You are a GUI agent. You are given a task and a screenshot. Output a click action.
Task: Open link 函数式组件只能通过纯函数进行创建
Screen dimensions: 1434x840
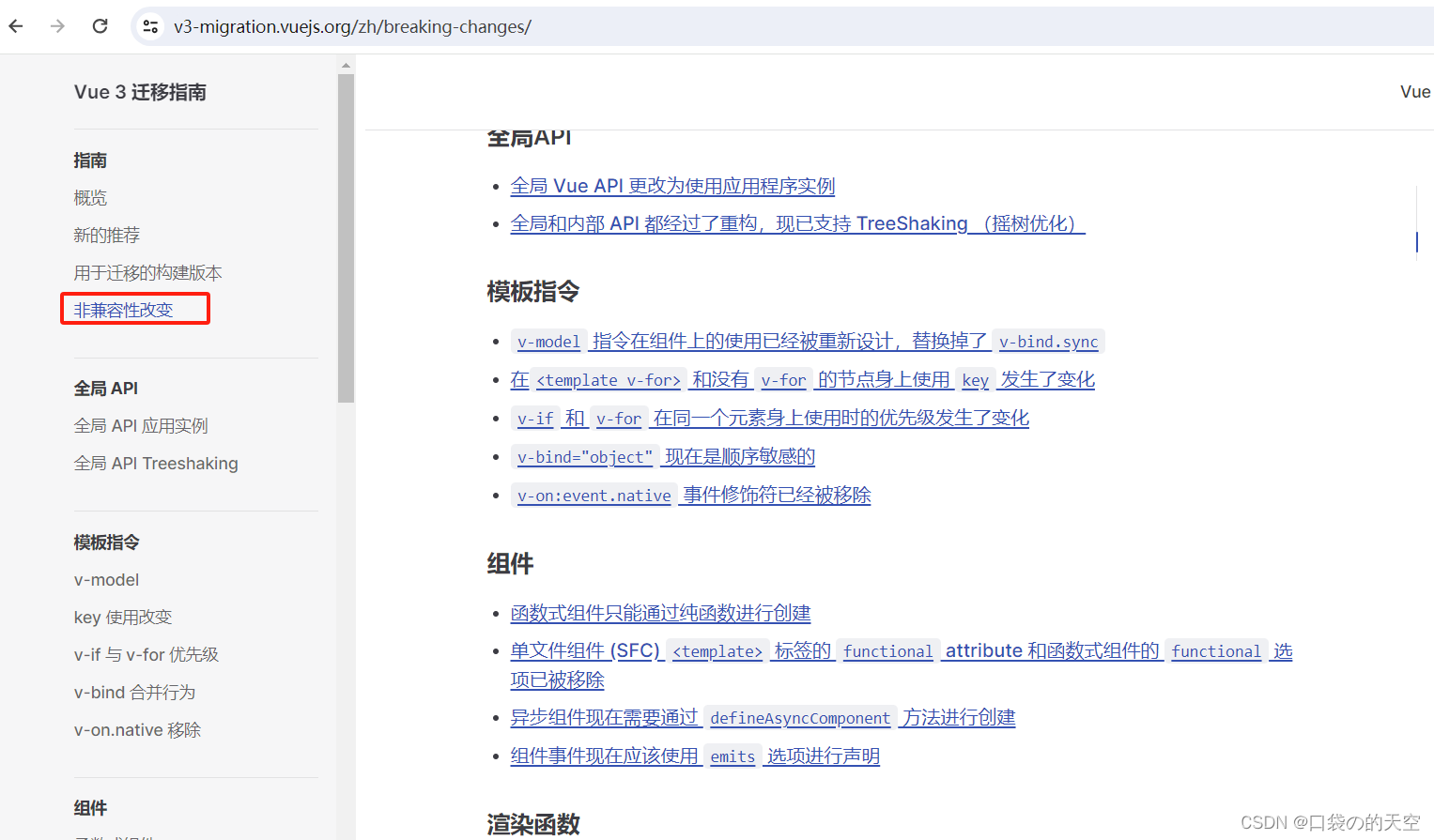[x=661, y=613]
